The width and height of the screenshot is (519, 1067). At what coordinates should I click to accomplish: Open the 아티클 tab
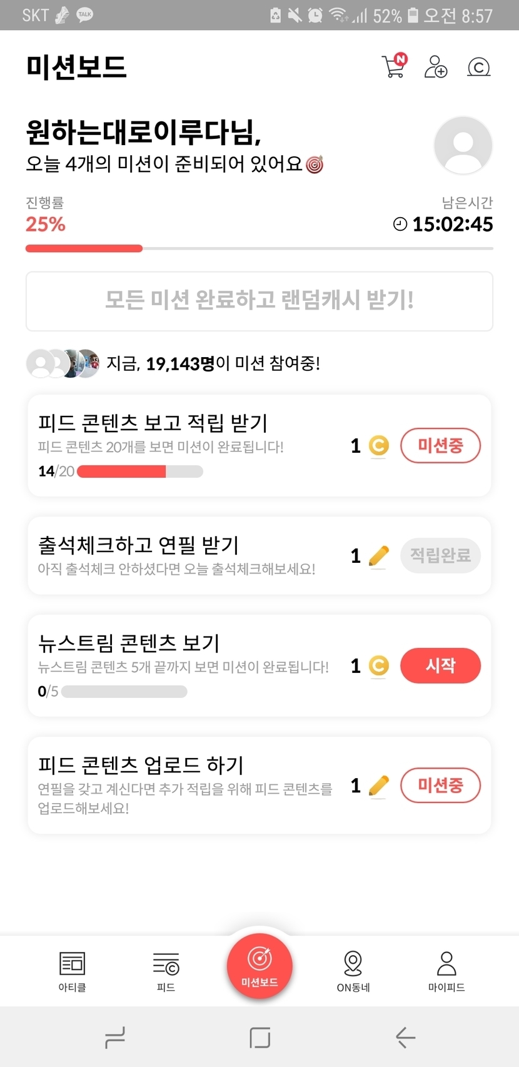73,971
